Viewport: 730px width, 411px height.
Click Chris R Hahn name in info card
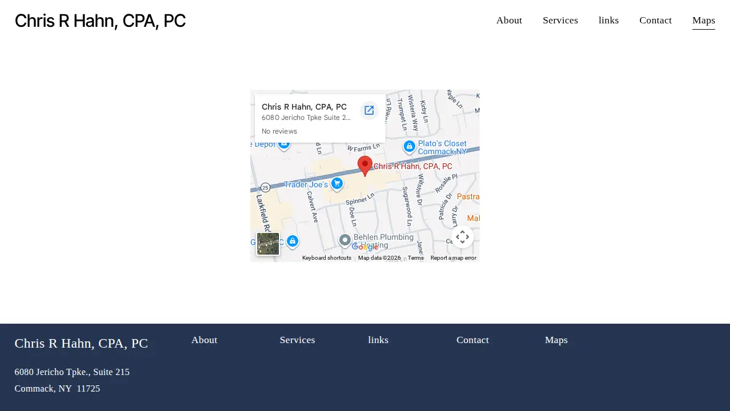click(304, 107)
